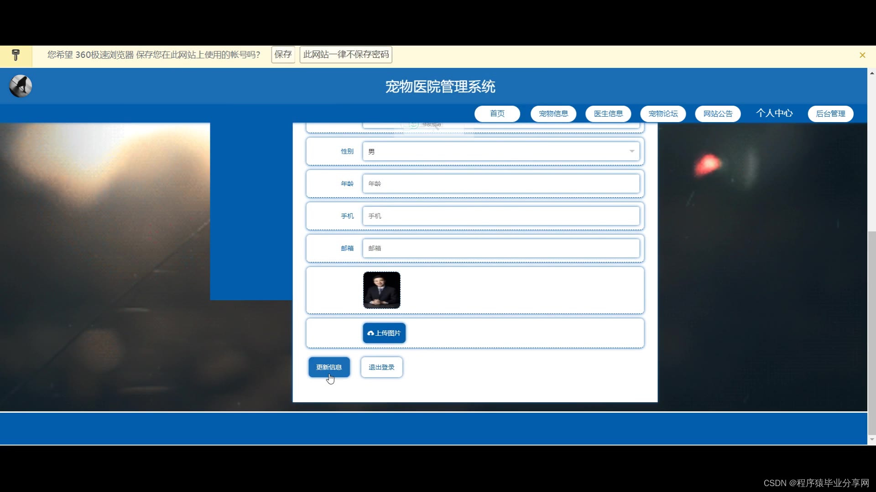Click the cloud upload icon

(x=370, y=333)
